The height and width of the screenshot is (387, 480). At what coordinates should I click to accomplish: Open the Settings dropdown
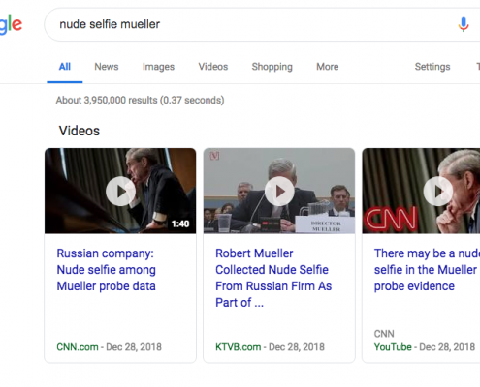tap(432, 67)
